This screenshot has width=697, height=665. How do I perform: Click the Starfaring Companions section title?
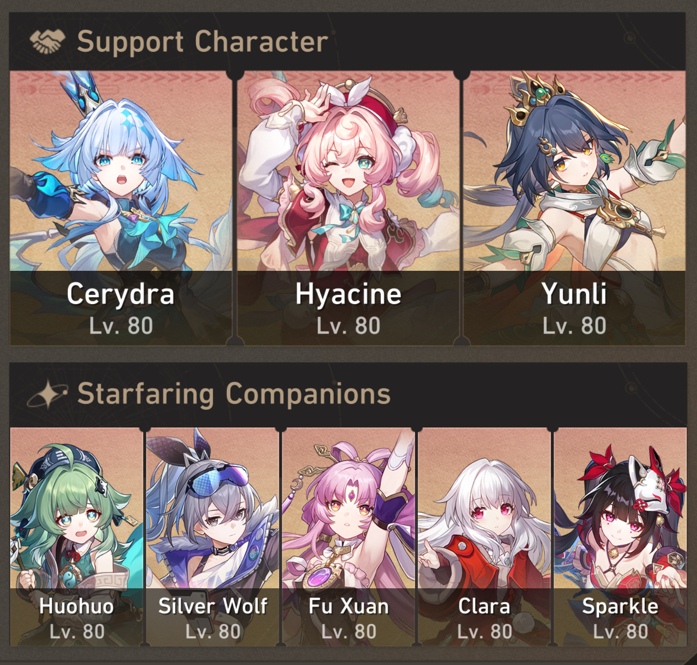234,394
